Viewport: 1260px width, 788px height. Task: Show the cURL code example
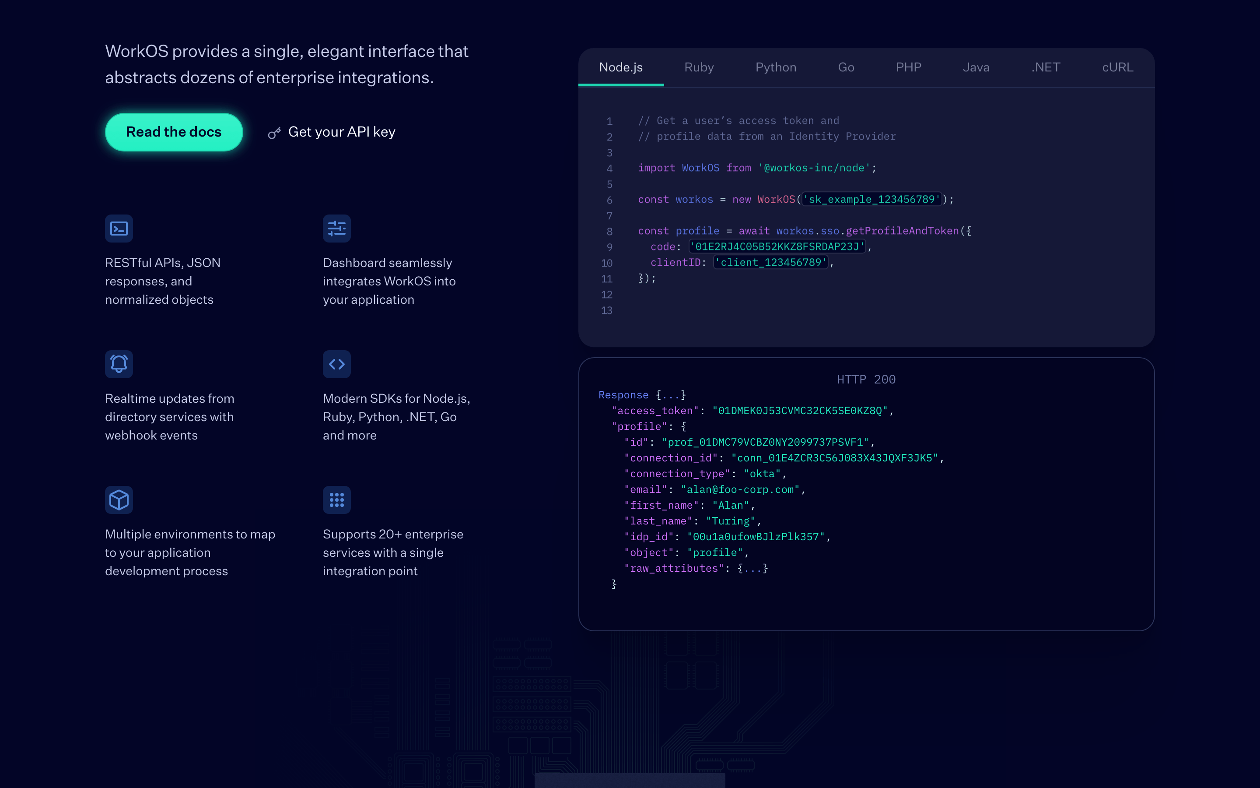pyautogui.click(x=1117, y=67)
